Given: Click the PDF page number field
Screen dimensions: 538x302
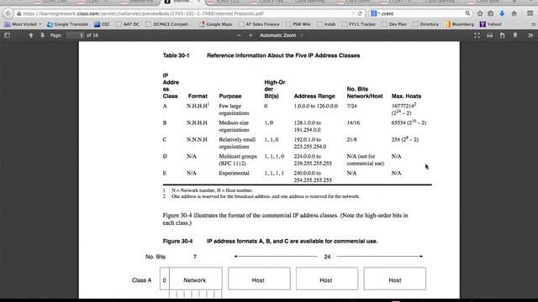Looking at the screenshot, I should [76, 35].
